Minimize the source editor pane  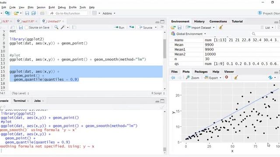[157, 22]
